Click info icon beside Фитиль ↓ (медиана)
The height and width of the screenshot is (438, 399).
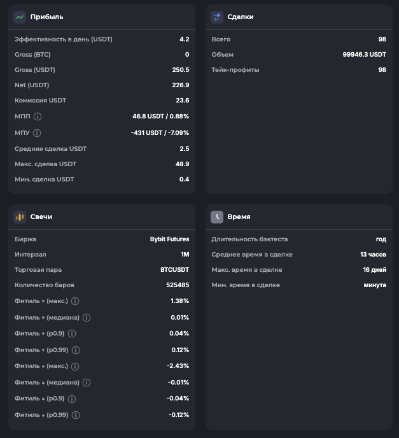coord(87,383)
